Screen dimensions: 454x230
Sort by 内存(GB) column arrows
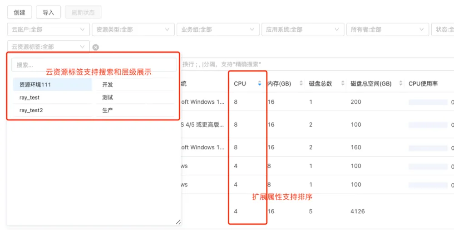301,84
